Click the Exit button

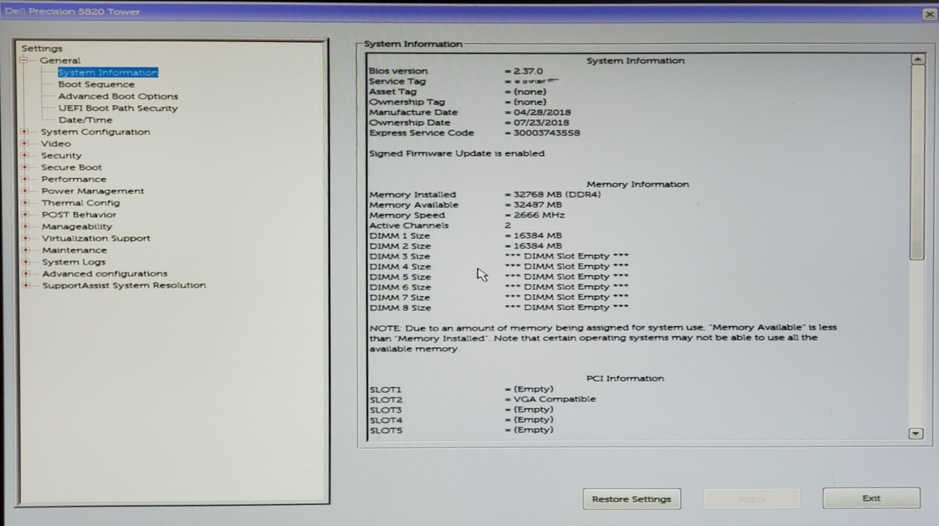pos(871,498)
